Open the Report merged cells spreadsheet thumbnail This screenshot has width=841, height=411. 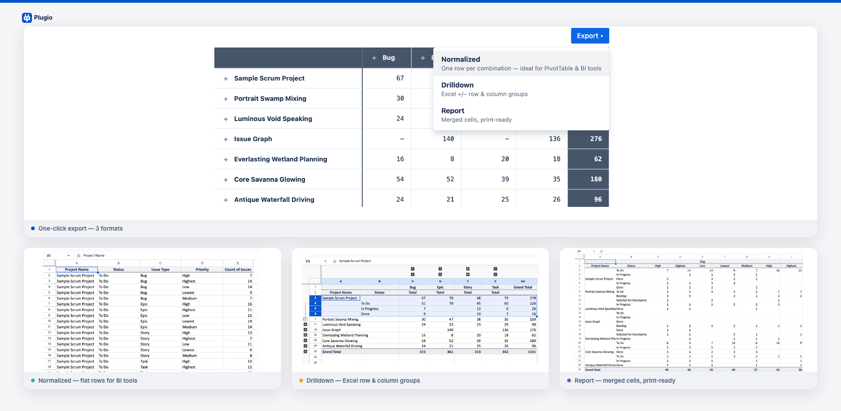point(688,311)
